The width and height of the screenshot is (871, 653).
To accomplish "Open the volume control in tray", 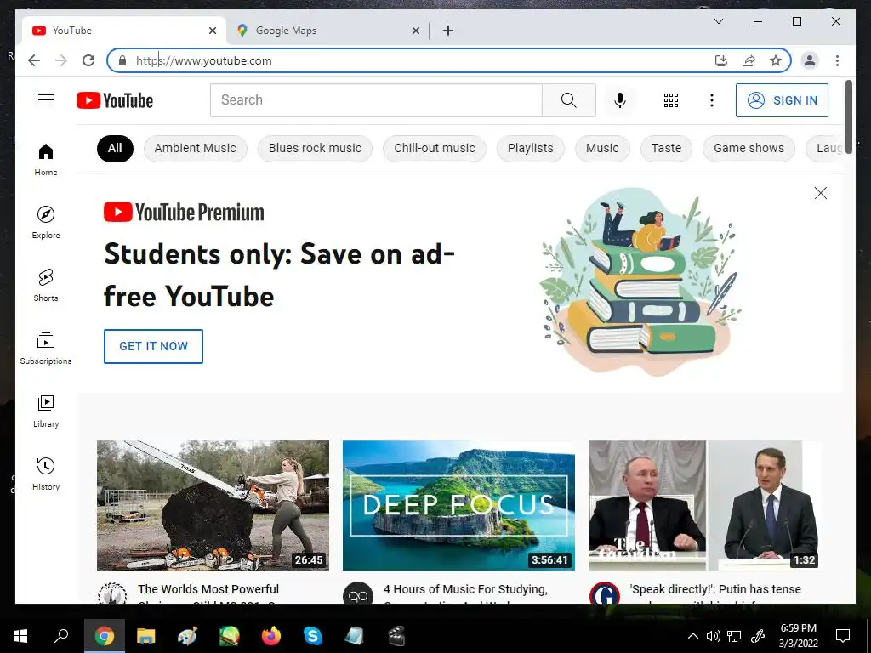I will [714, 636].
